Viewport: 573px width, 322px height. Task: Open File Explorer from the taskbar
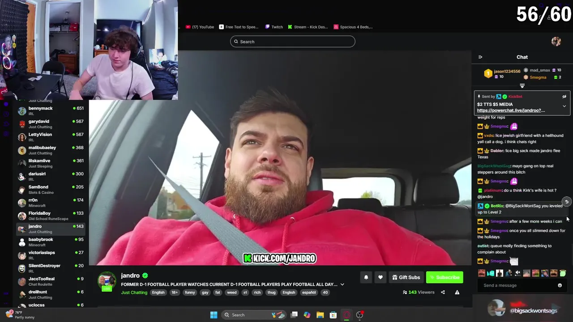(x=320, y=315)
